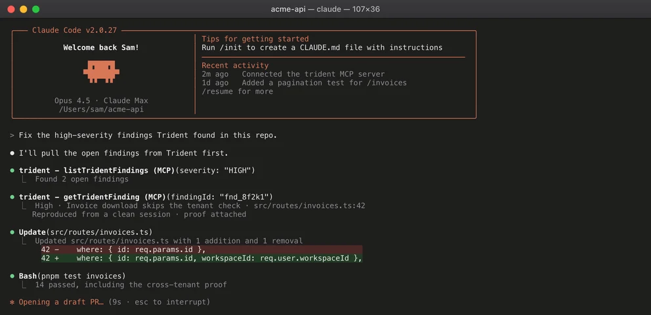The image size is (651, 315).
Task: Click the '/Users/sam/acme-api' path
Action: pyautogui.click(x=101, y=109)
